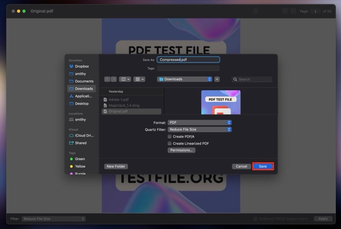Viewport: 341px width, 229px height.
Task: Cancel the save dialog
Action: (241, 166)
